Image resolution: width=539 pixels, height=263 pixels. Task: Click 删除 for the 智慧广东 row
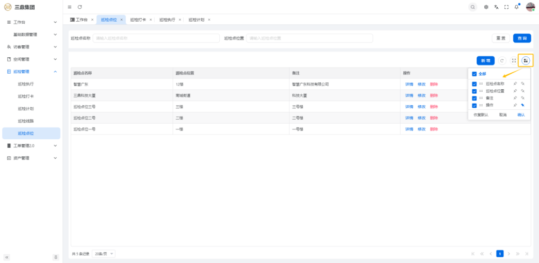434,84
